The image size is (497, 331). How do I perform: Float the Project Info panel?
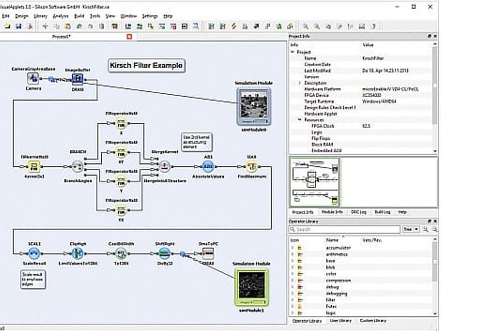[429, 36]
